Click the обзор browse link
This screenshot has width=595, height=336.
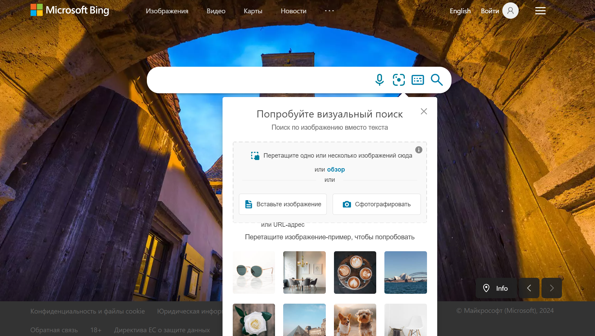(x=336, y=170)
